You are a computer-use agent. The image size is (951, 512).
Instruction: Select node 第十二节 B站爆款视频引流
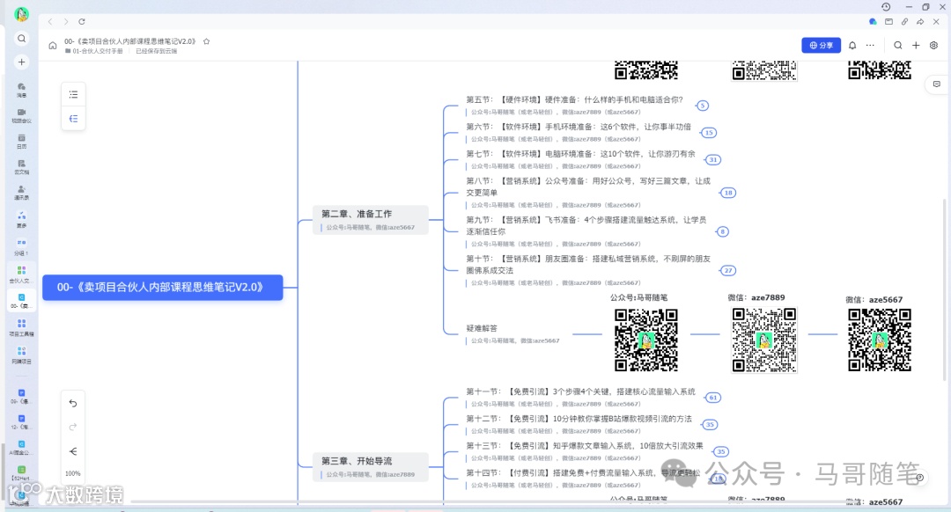[x=579, y=420]
